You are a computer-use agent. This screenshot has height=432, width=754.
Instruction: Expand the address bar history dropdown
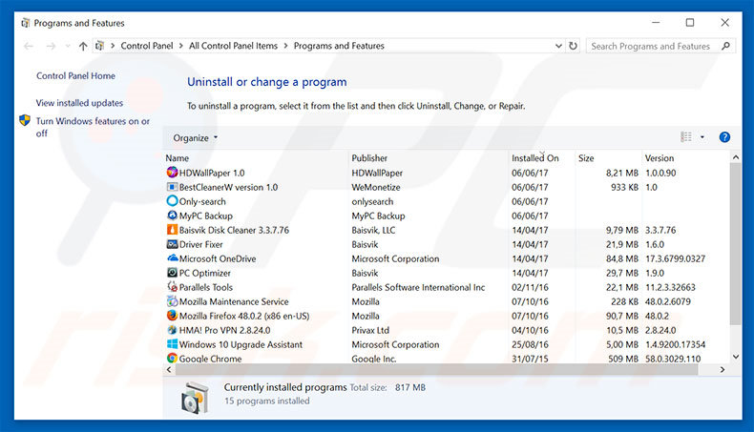pyautogui.click(x=558, y=46)
